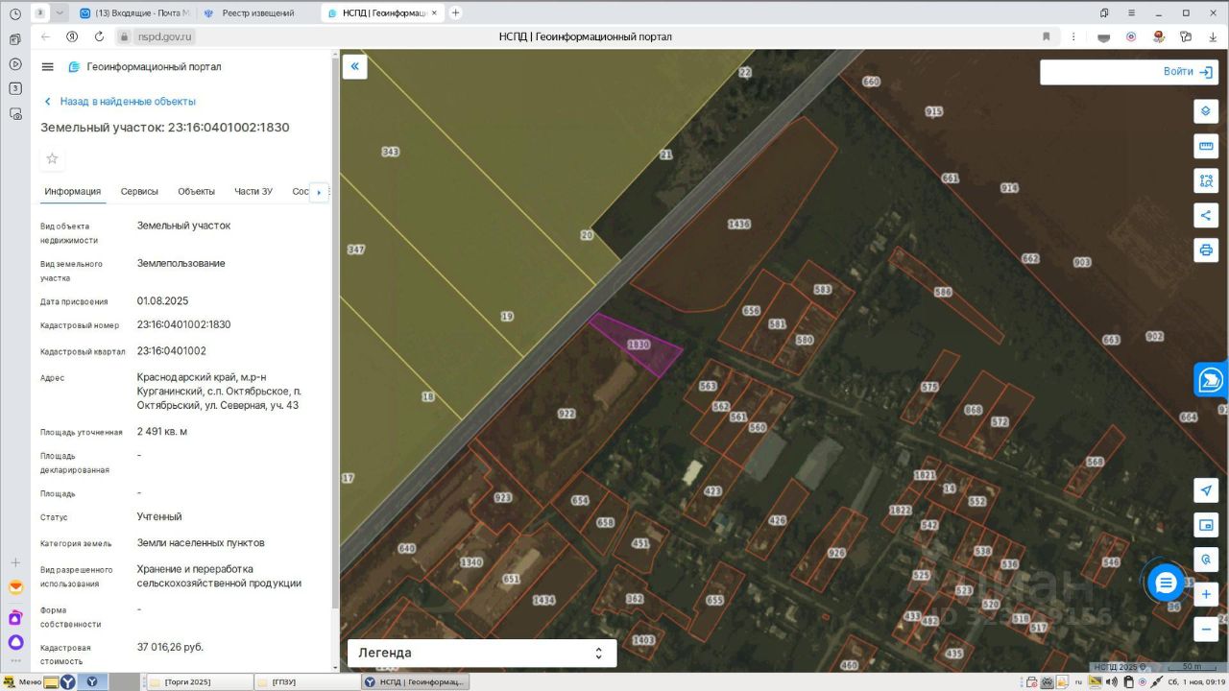The height and width of the screenshot is (691, 1229).
Task: Open browser downloads
Action: (1213, 36)
